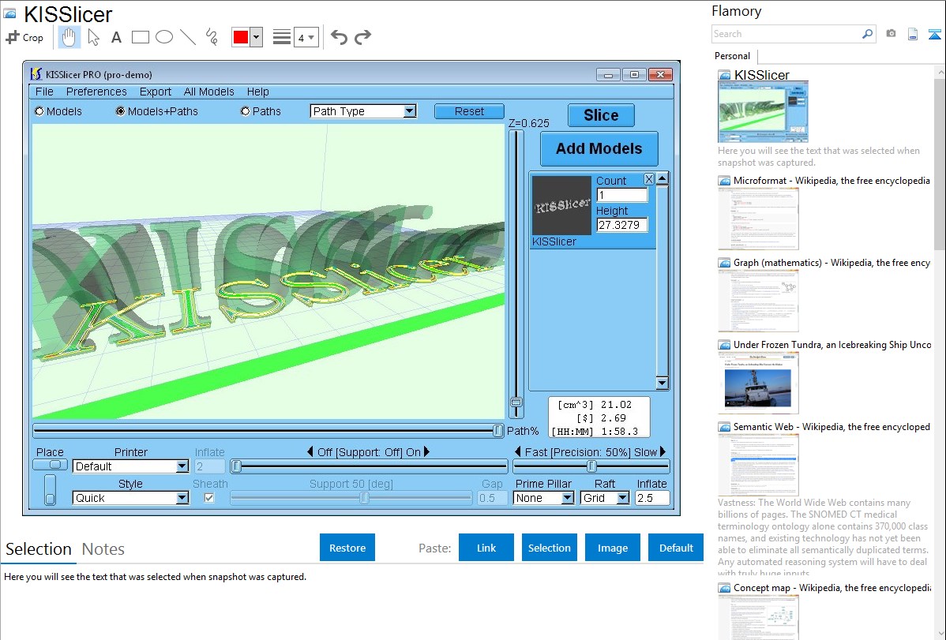Image resolution: width=946 pixels, height=640 pixels.
Task: Click the camera snapshot icon
Action: [891, 34]
